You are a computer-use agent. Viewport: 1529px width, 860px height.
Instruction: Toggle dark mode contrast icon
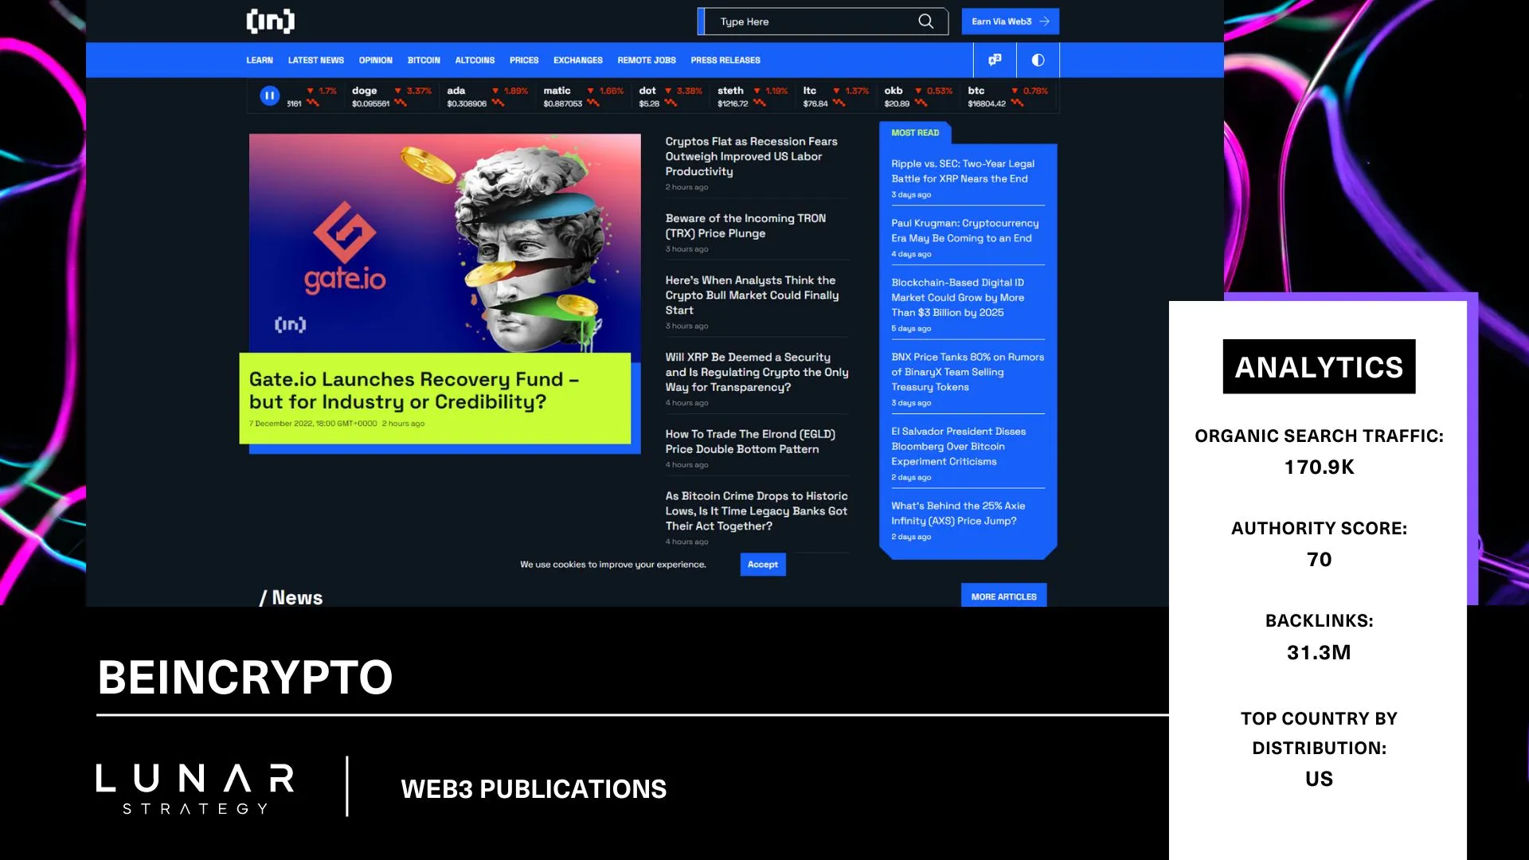pos(1038,60)
